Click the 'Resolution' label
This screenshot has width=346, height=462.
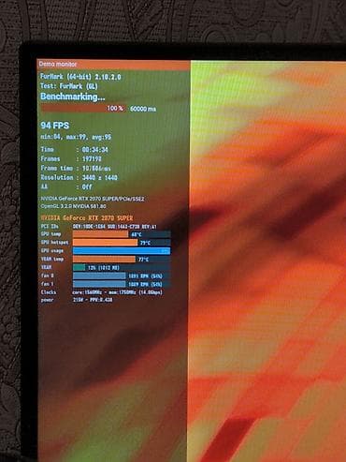(57, 178)
